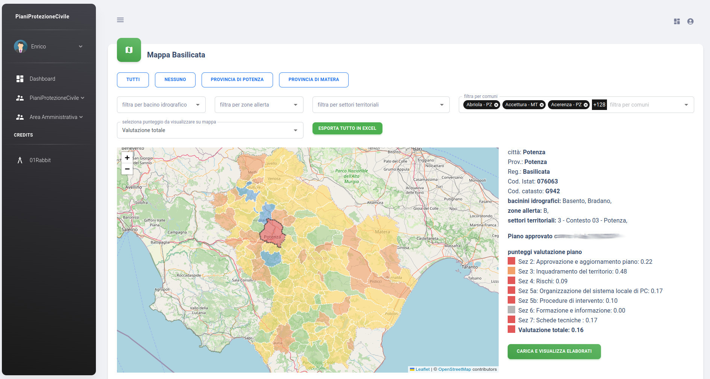Image resolution: width=710 pixels, height=379 pixels.
Task: Expand Area Amministrativa sidebar submenu
Action: (81, 117)
